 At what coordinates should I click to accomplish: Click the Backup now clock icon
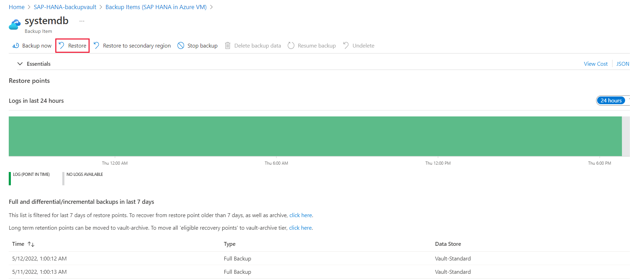click(15, 46)
